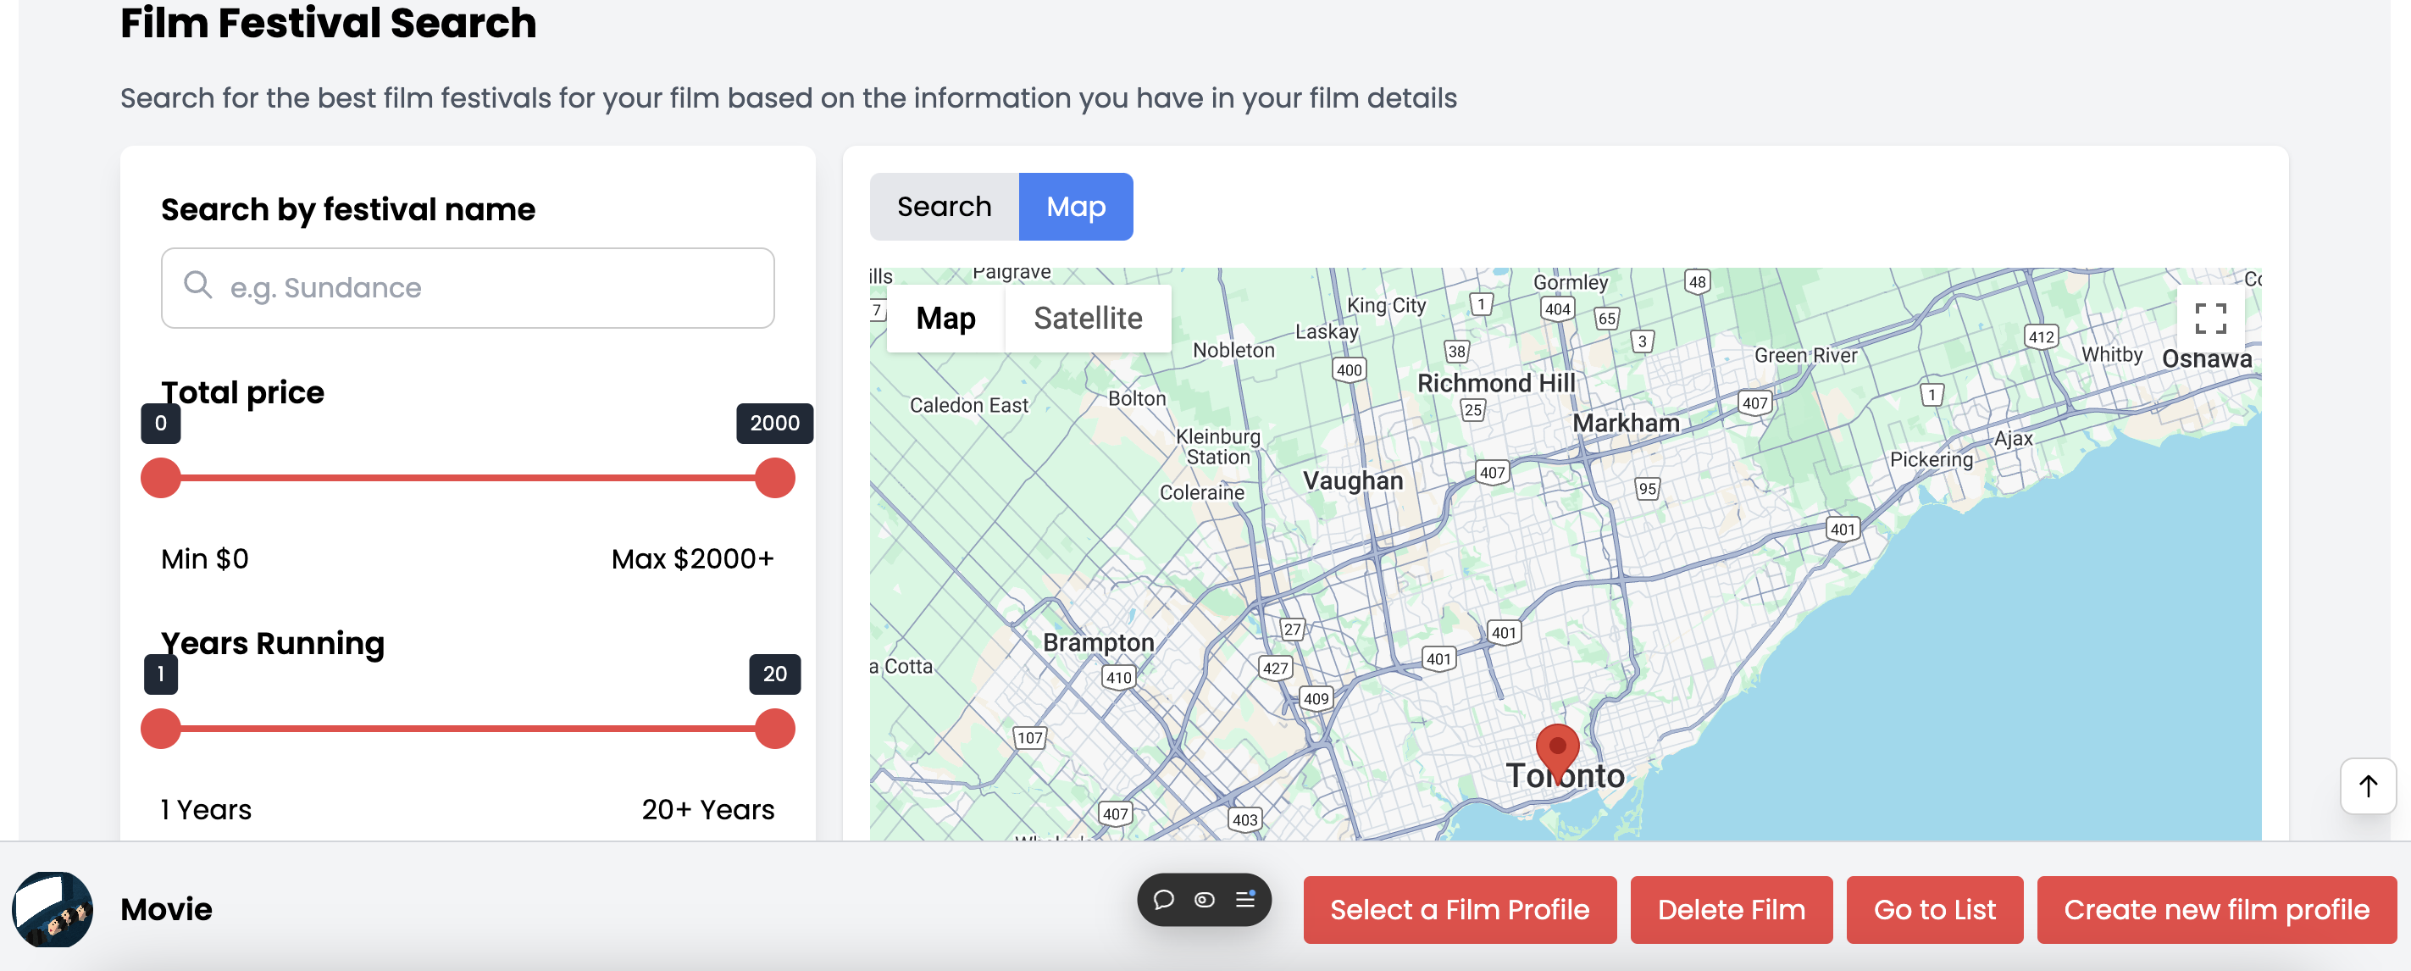The width and height of the screenshot is (2411, 971).
Task: Click the Delete Film button
Action: tap(1731, 909)
